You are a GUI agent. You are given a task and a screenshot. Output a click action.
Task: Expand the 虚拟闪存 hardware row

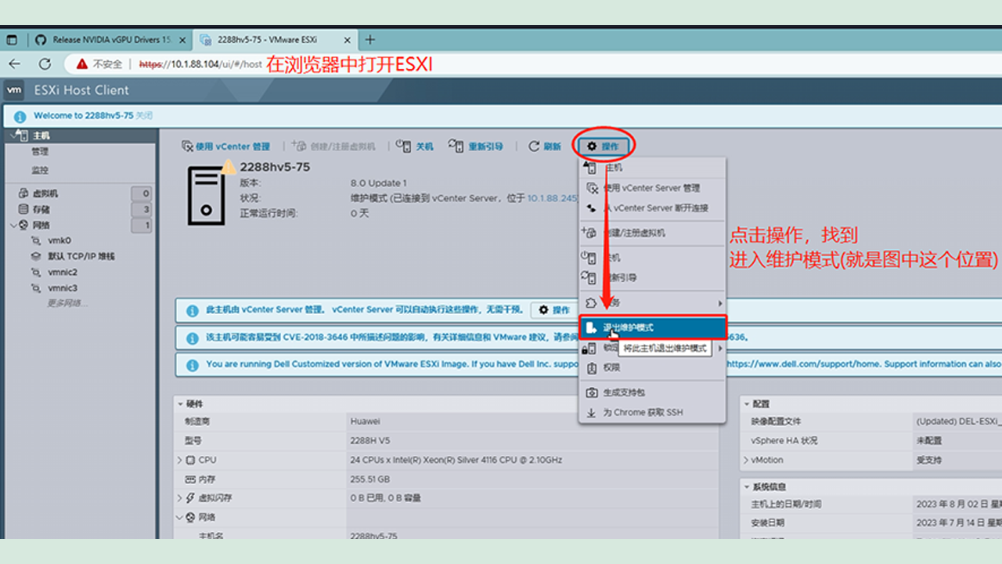(181, 498)
